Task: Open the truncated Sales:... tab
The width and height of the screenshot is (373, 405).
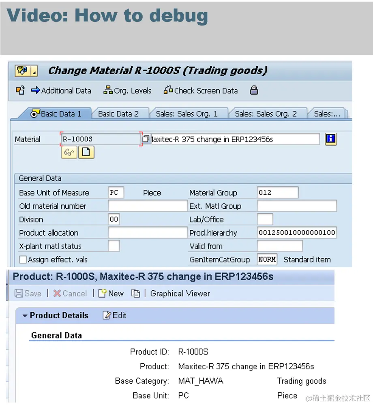Action: 327,114
